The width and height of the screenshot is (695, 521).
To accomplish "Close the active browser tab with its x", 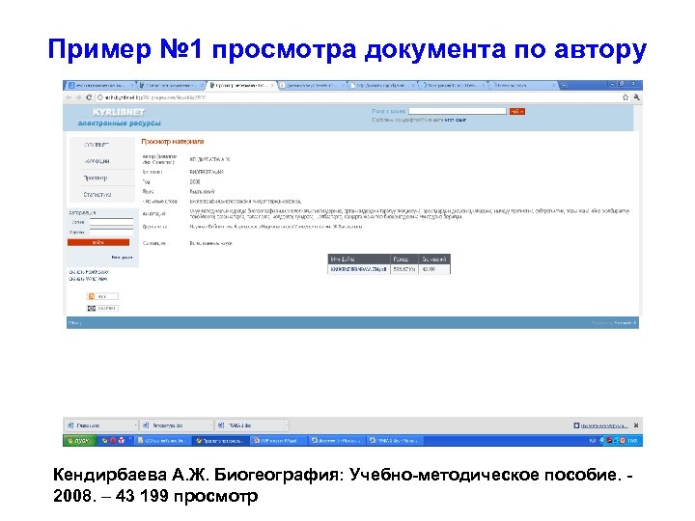I will click(x=272, y=85).
